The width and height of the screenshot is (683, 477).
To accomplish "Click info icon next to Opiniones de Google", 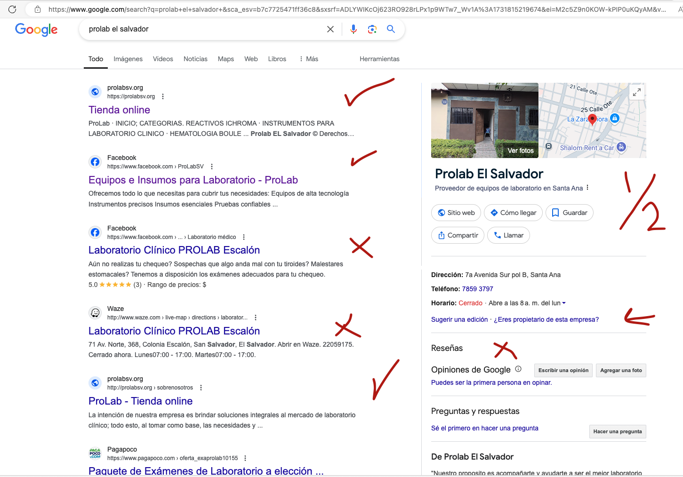I will (518, 369).
